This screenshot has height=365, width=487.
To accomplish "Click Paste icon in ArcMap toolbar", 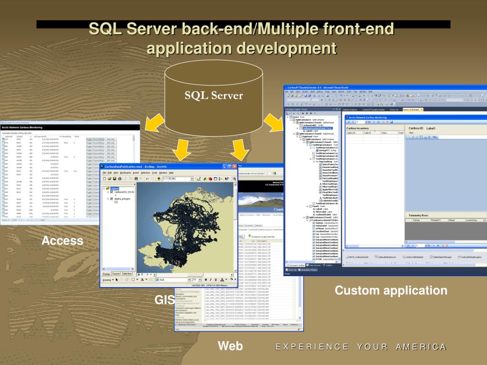I will point(136,179).
